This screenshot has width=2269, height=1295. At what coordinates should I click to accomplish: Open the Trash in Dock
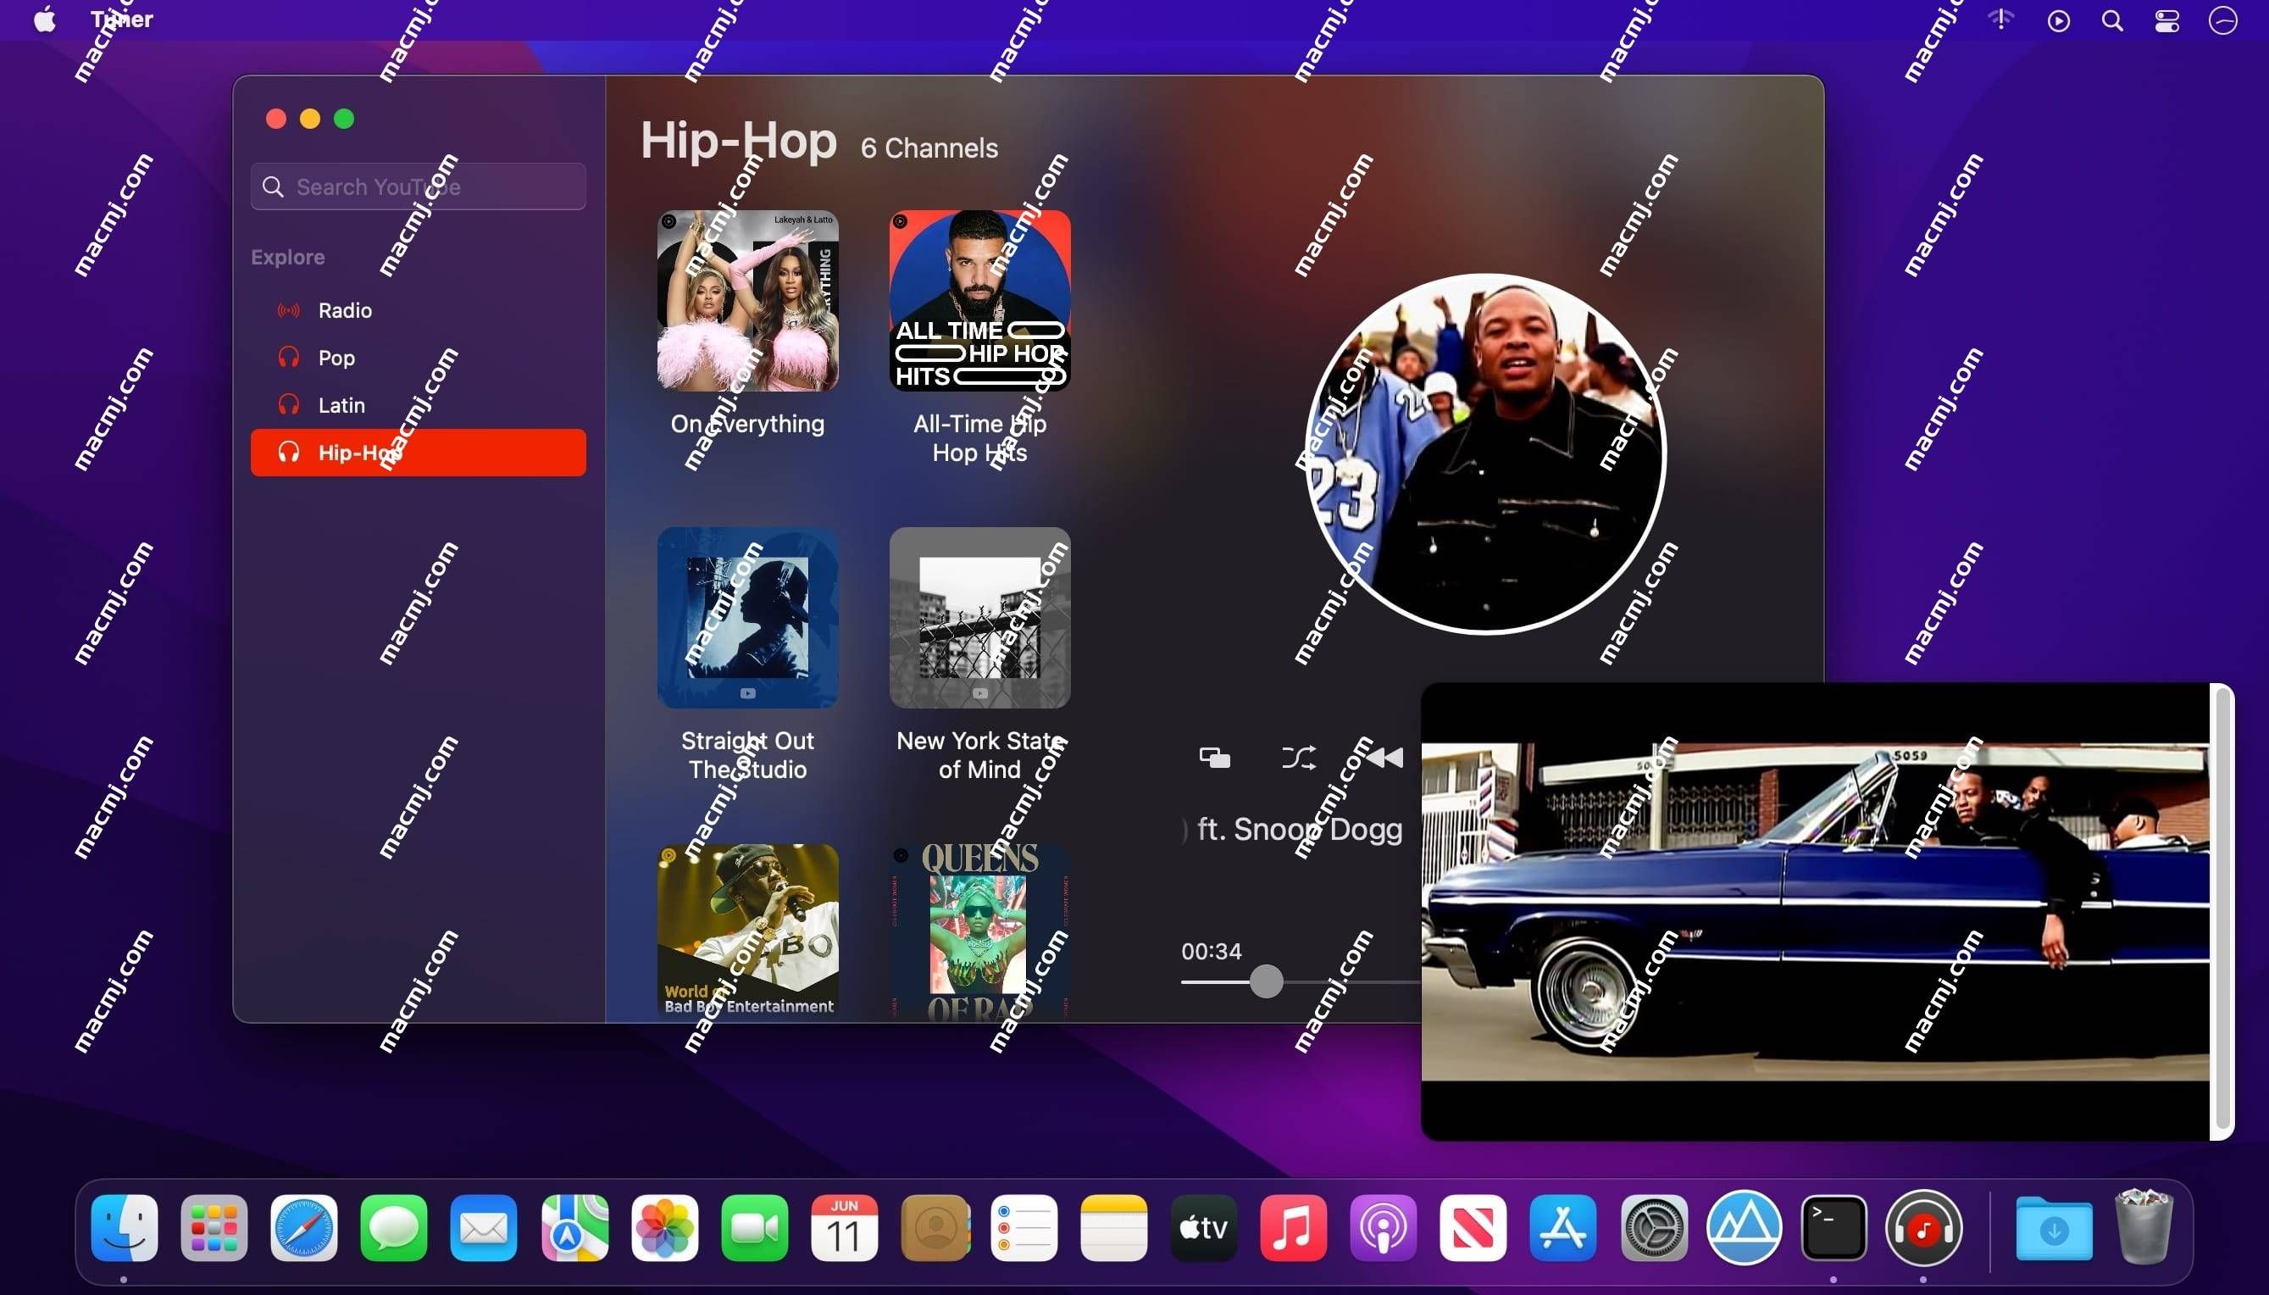pyautogui.click(x=2144, y=1227)
